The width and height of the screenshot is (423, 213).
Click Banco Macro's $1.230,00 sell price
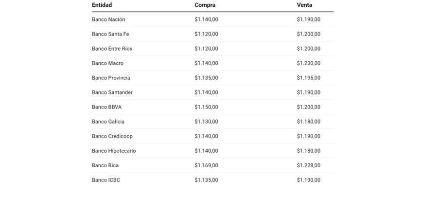[308, 63]
